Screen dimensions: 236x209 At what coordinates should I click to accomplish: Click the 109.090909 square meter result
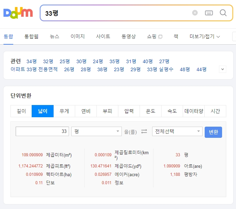tap(32, 155)
